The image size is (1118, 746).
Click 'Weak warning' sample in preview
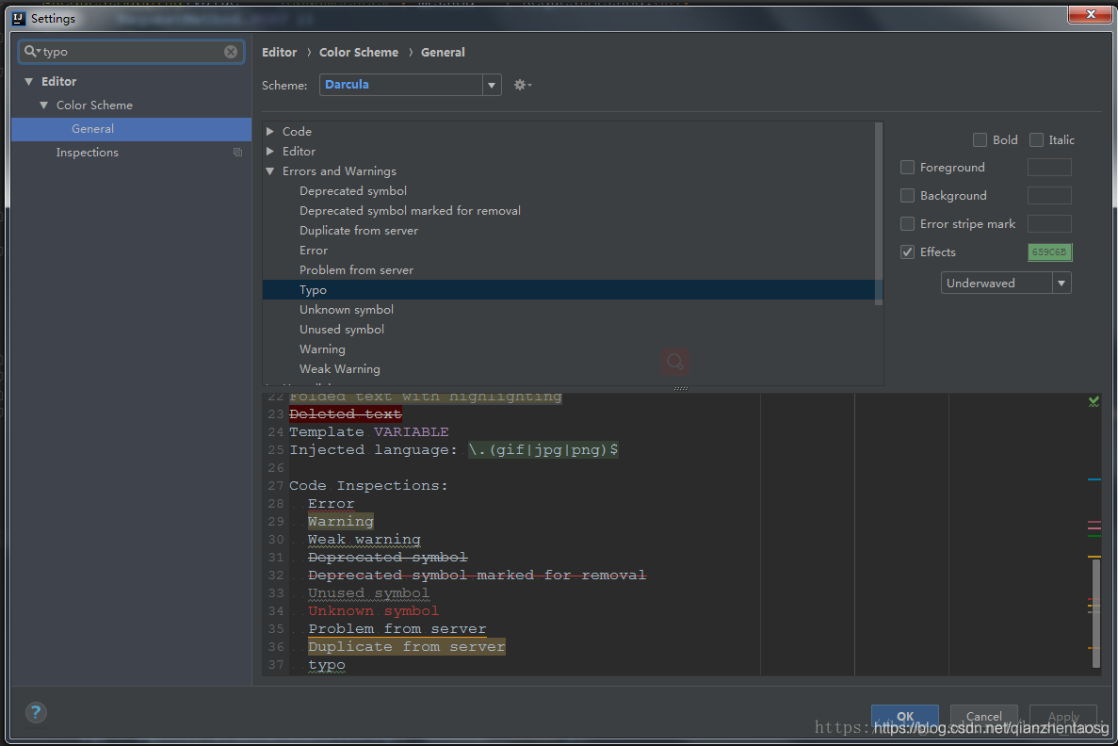(x=365, y=540)
